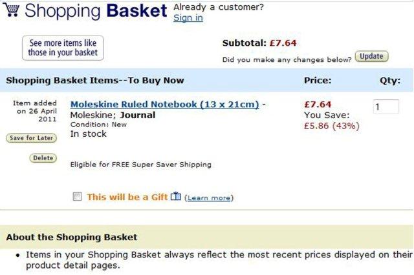Viewport: 414px width, 275px height.
Task: Open the Moleskine Ruled Notebook product link
Action: (164, 104)
